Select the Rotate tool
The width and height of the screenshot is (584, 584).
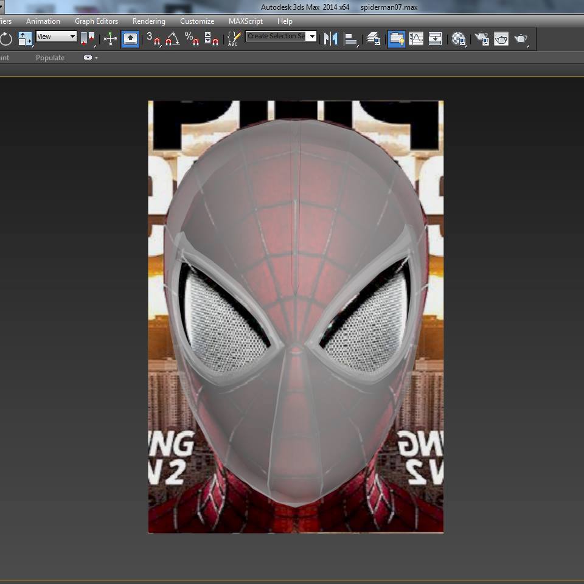click(x=5, y=39)
